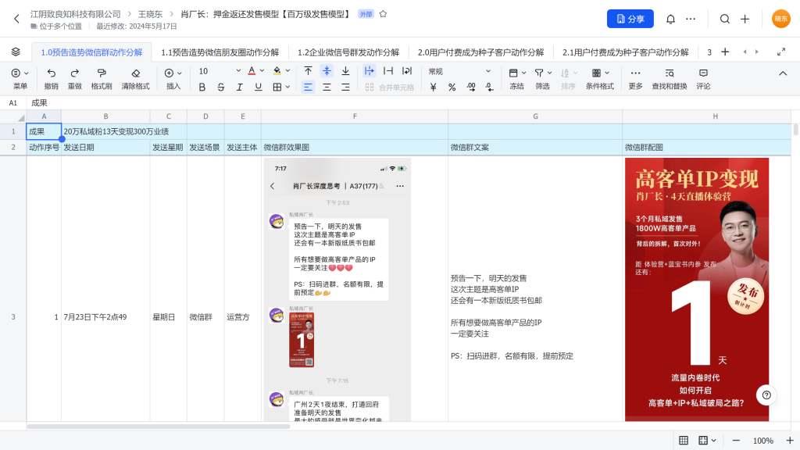Add a new sheet tab
800x450 pixels.
[725, 52]
